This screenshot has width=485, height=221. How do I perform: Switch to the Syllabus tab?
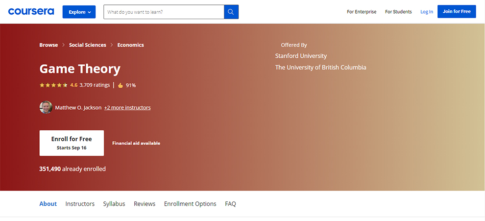(x=114, y=204)
